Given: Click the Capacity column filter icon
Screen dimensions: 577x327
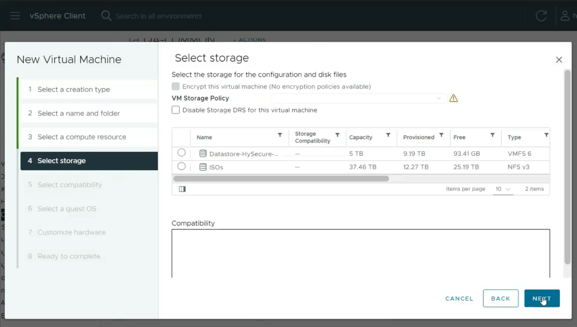Looking at the screenshot, I should (388, 135).
